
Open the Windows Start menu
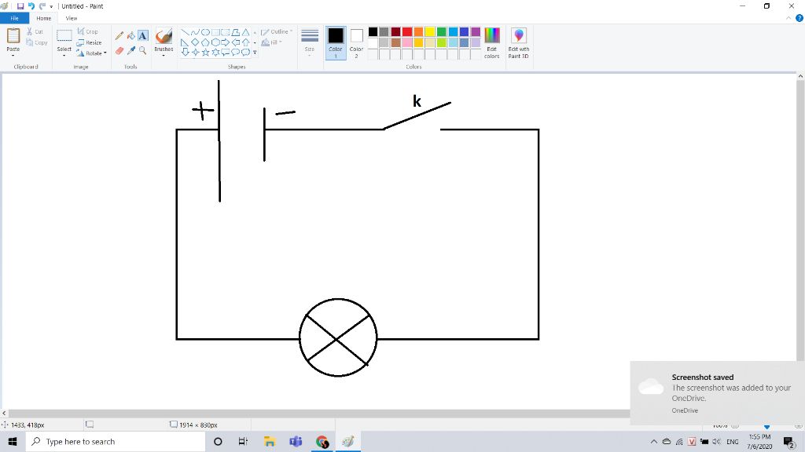point(13,441)
